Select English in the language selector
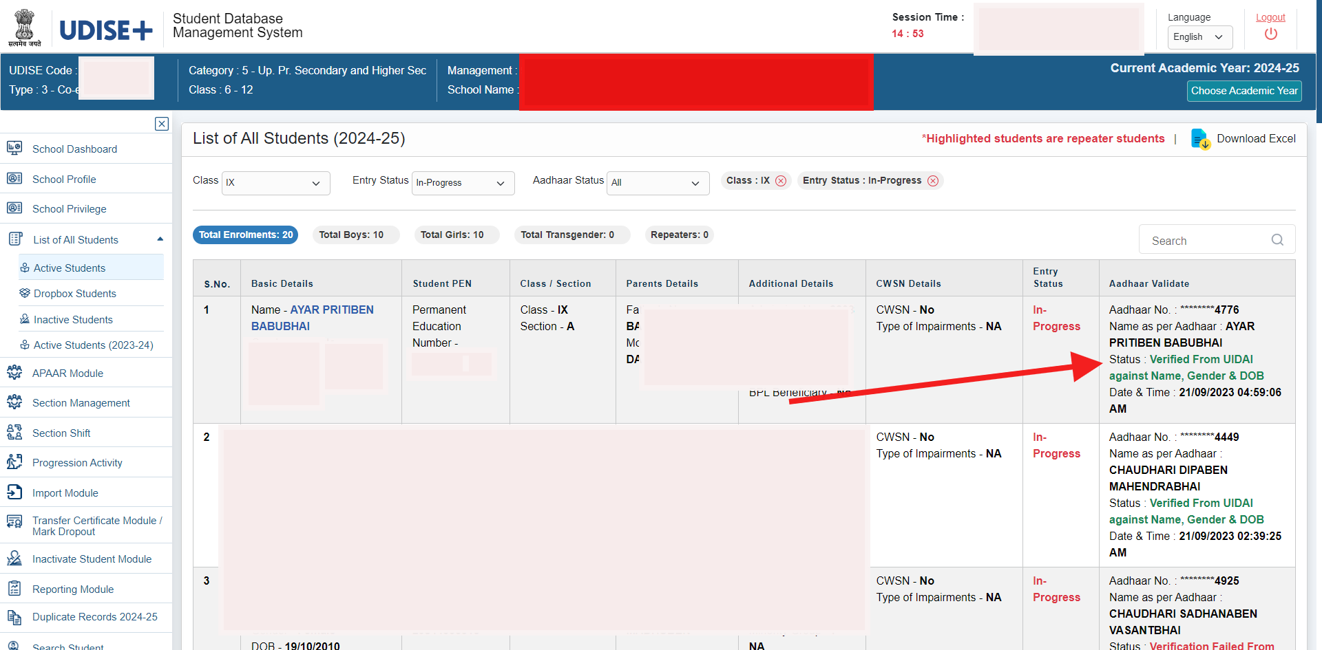1322x650 pixels. pos(1199,37)
